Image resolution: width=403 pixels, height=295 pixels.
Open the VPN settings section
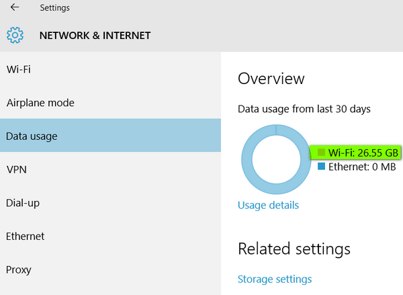111,169
